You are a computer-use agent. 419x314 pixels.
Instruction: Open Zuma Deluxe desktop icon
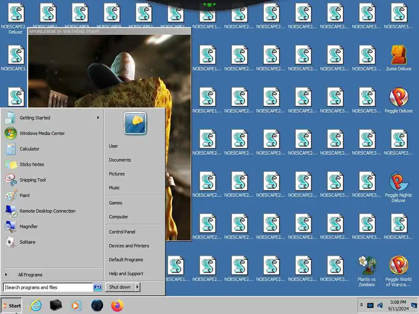coord(399,58)
